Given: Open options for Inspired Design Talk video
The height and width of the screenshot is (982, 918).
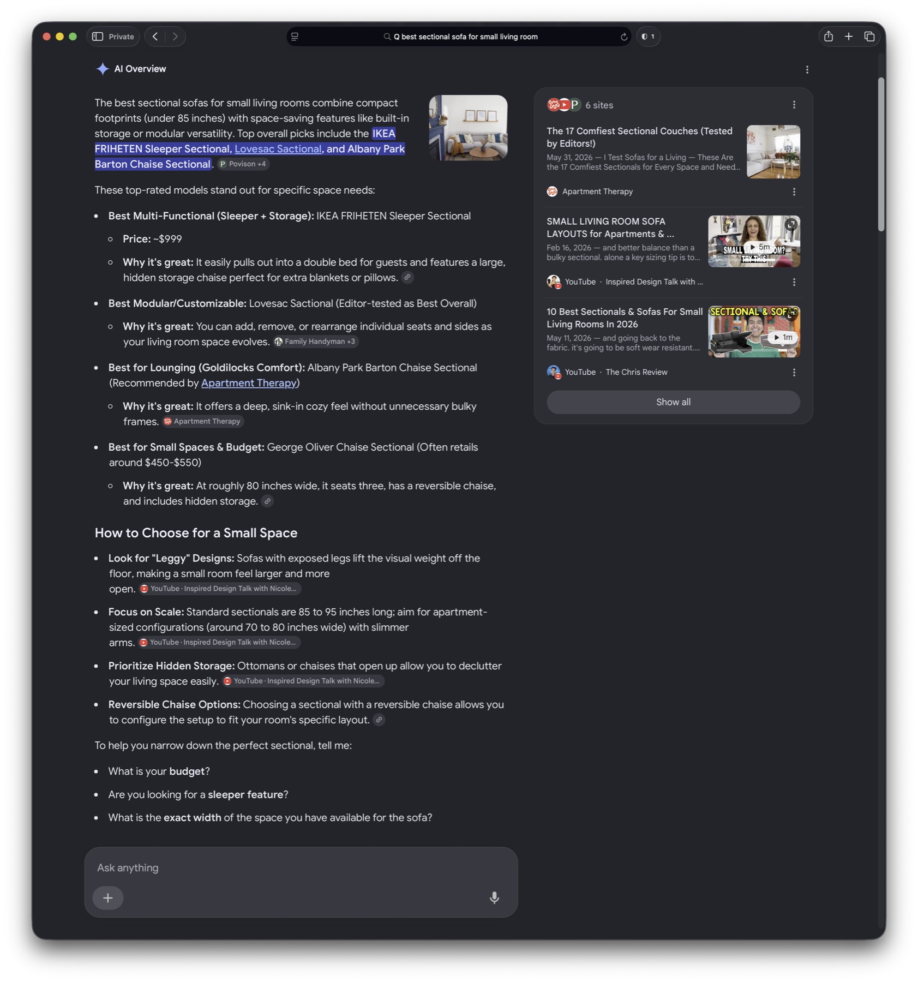Looking at the screenshot, I should [x=794, y=282].
